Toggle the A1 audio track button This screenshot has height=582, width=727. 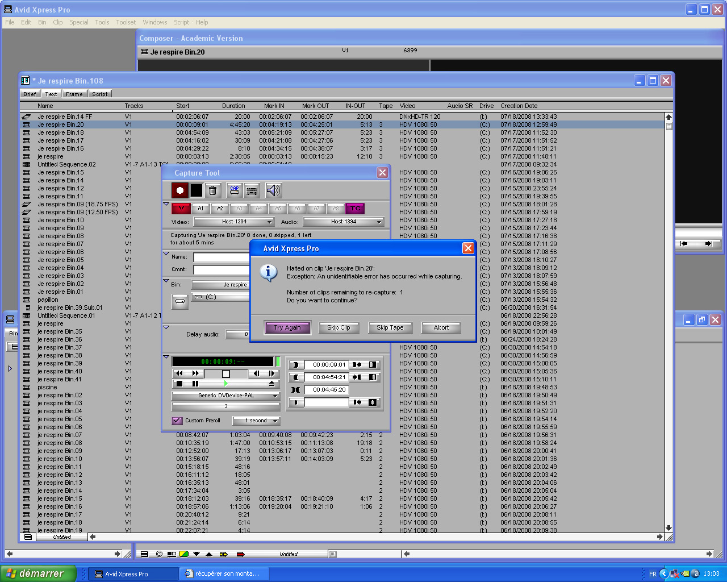200,209
